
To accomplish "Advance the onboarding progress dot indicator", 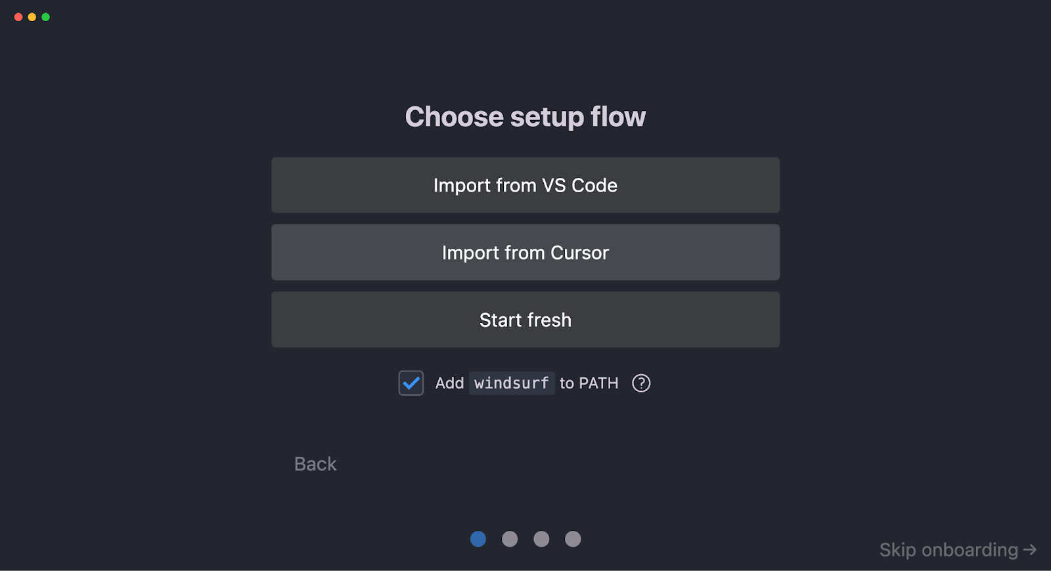I will [510, 538].
